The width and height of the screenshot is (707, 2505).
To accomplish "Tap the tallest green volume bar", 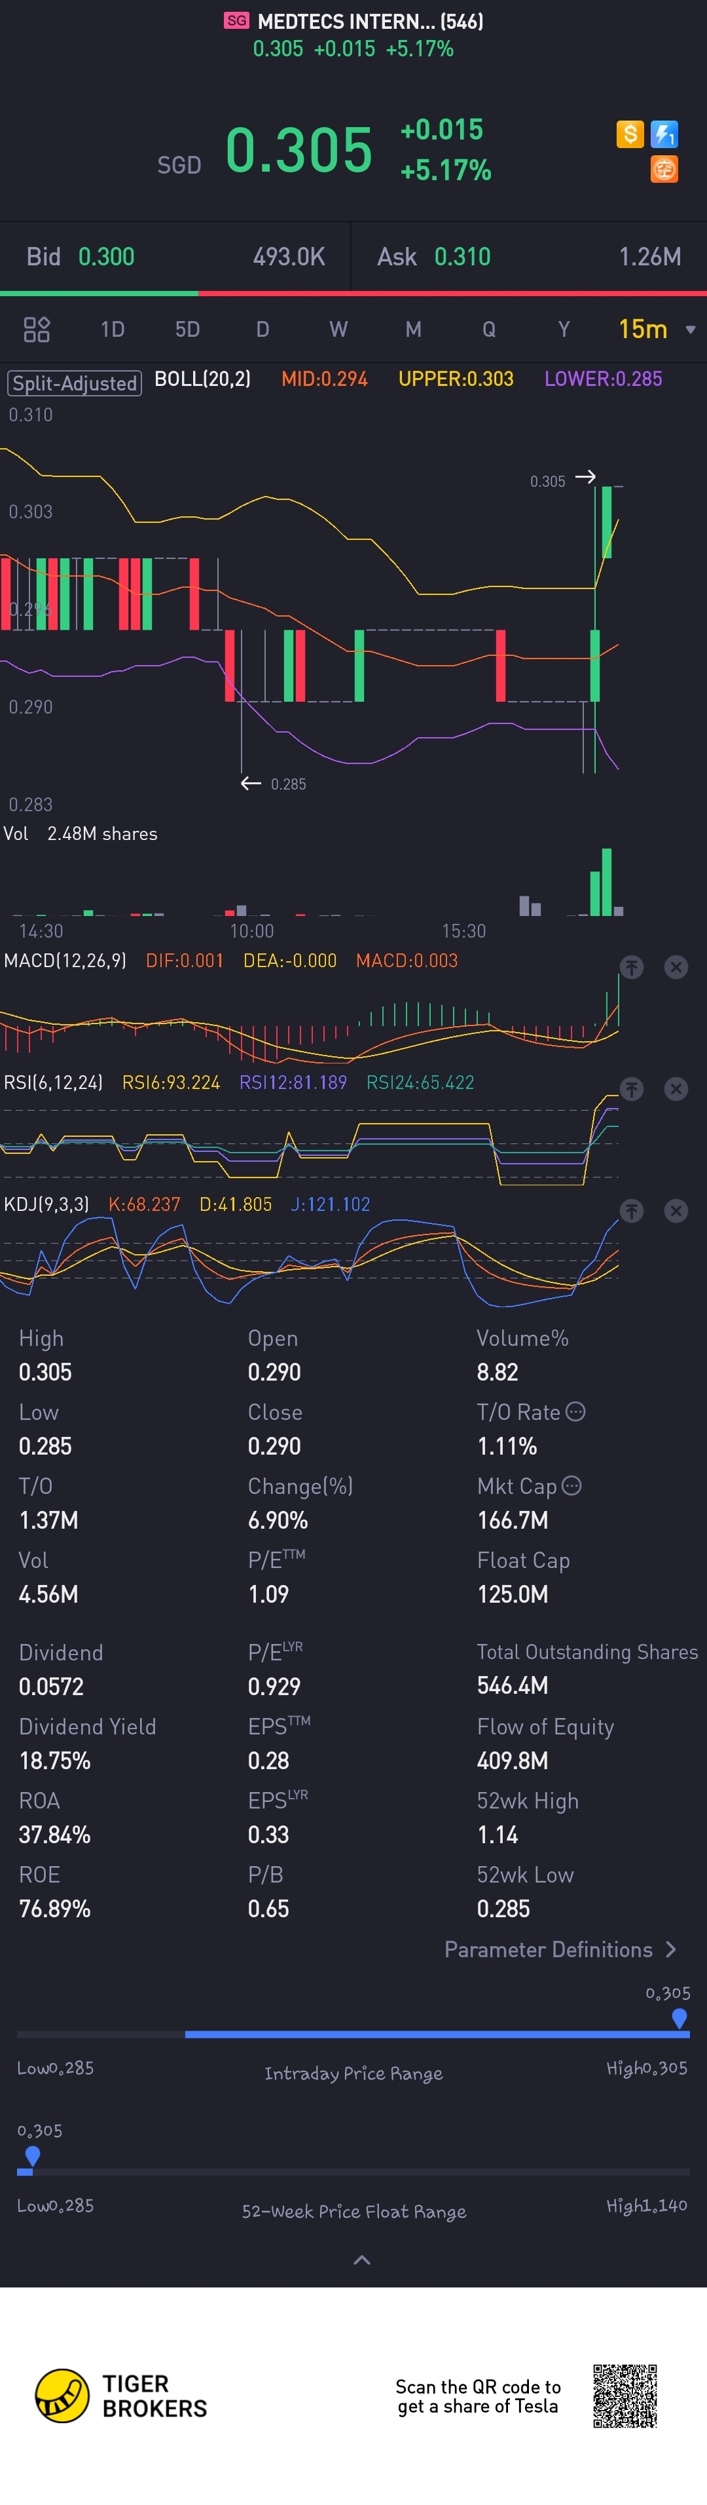I will click(607, 882).
